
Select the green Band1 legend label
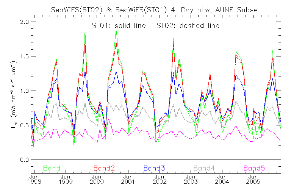click(x=54, y=168)
